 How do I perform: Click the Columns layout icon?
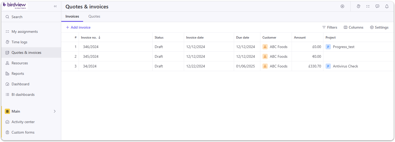click(346, 27)
